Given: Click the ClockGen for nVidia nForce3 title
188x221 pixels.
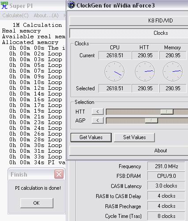Looking at the screenshot, I should click(x=116, y=5).
